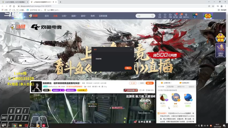Select the 本周贡献 tab
228x128 pixels.
[170, 87]
